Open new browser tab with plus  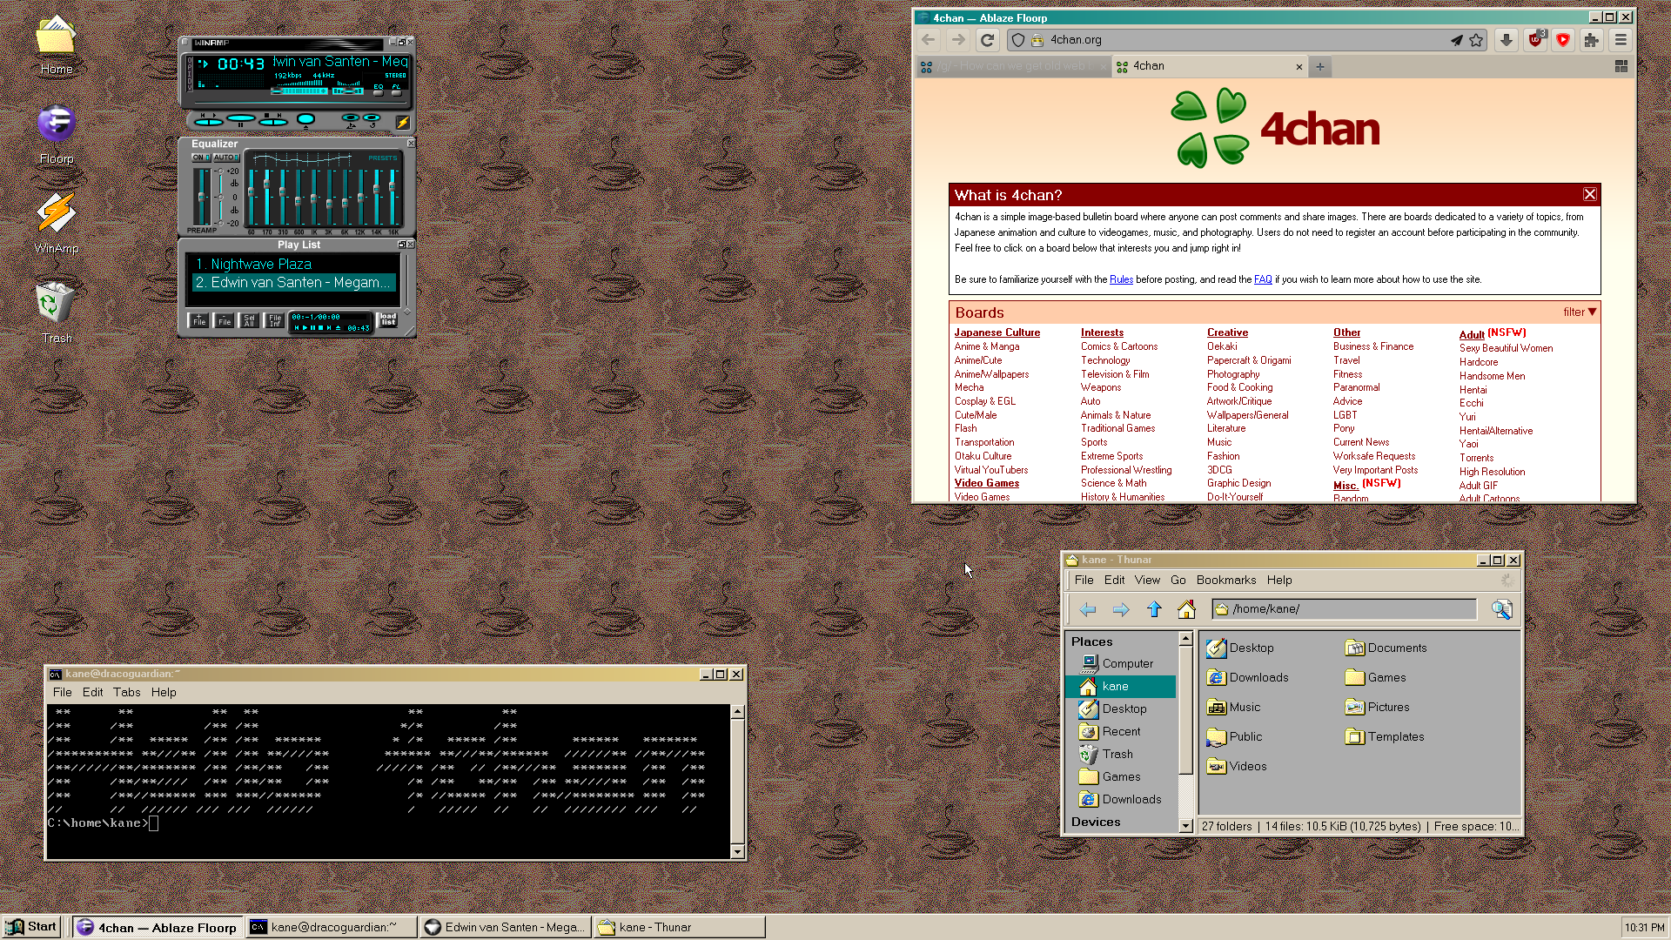pos(1320,67)
